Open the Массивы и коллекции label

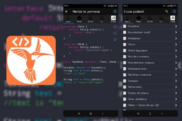point(139,57)
